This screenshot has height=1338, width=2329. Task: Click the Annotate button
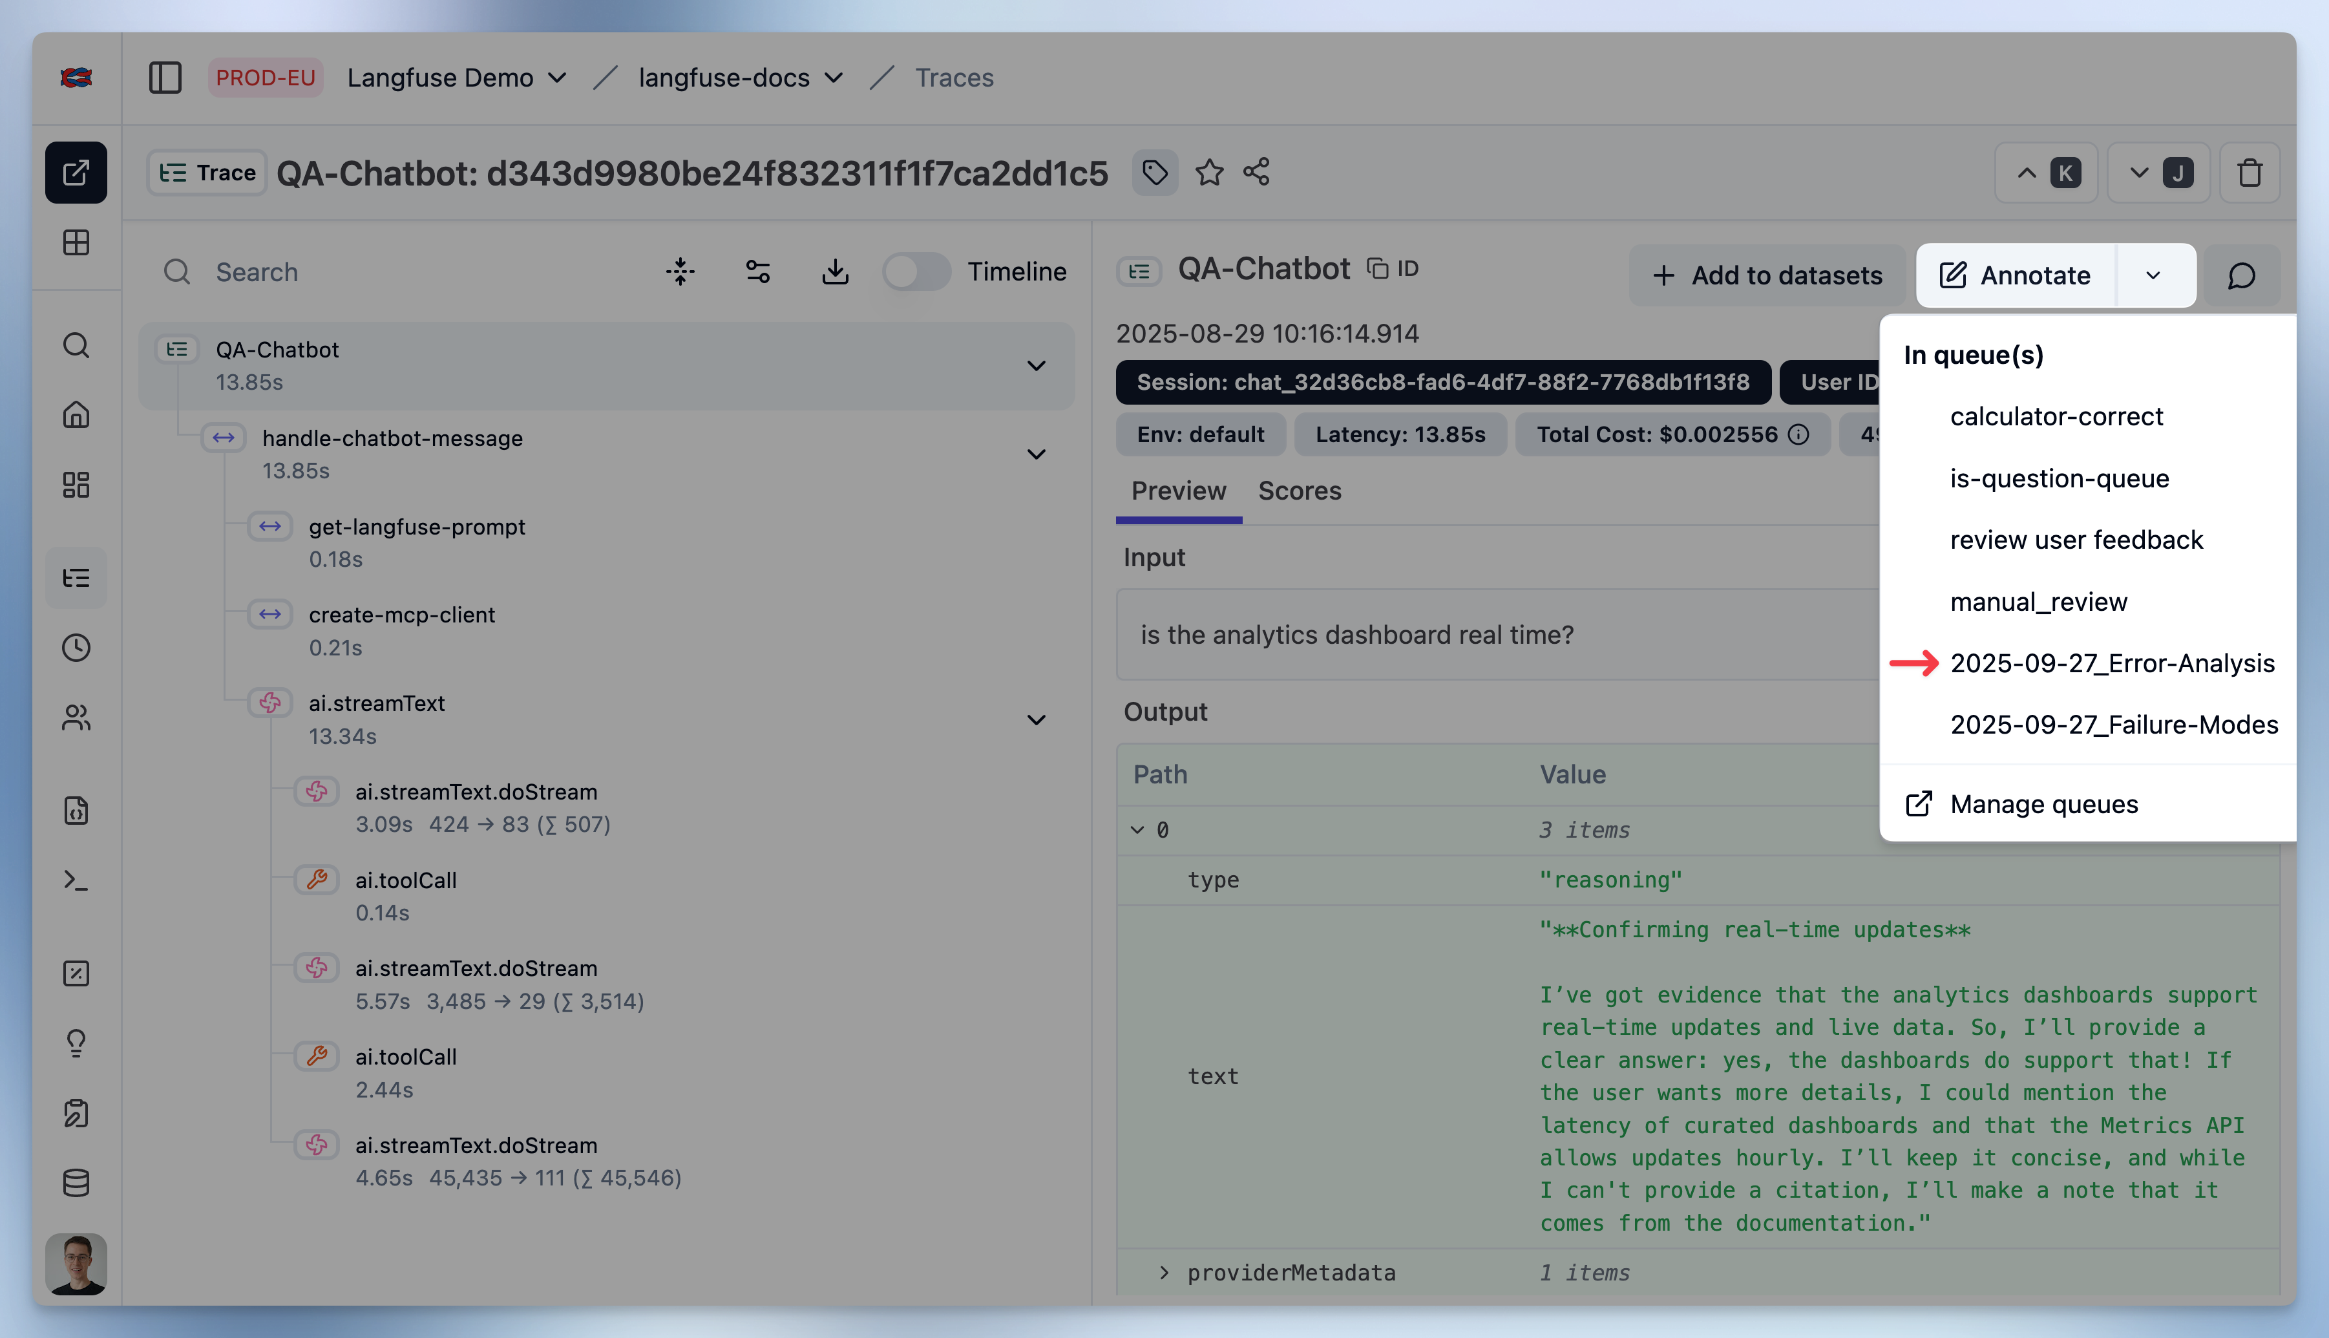click(x=2016, y=276)
